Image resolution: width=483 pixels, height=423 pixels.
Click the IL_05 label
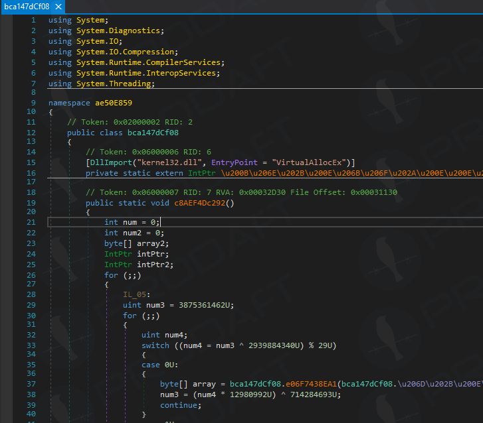[136, 295]
